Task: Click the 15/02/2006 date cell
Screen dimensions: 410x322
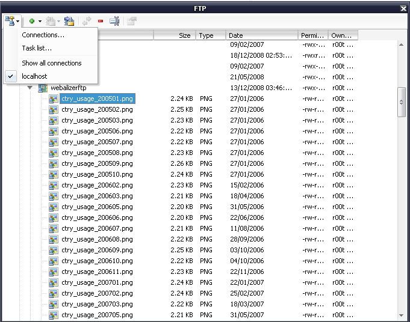Action: [247, 185]
